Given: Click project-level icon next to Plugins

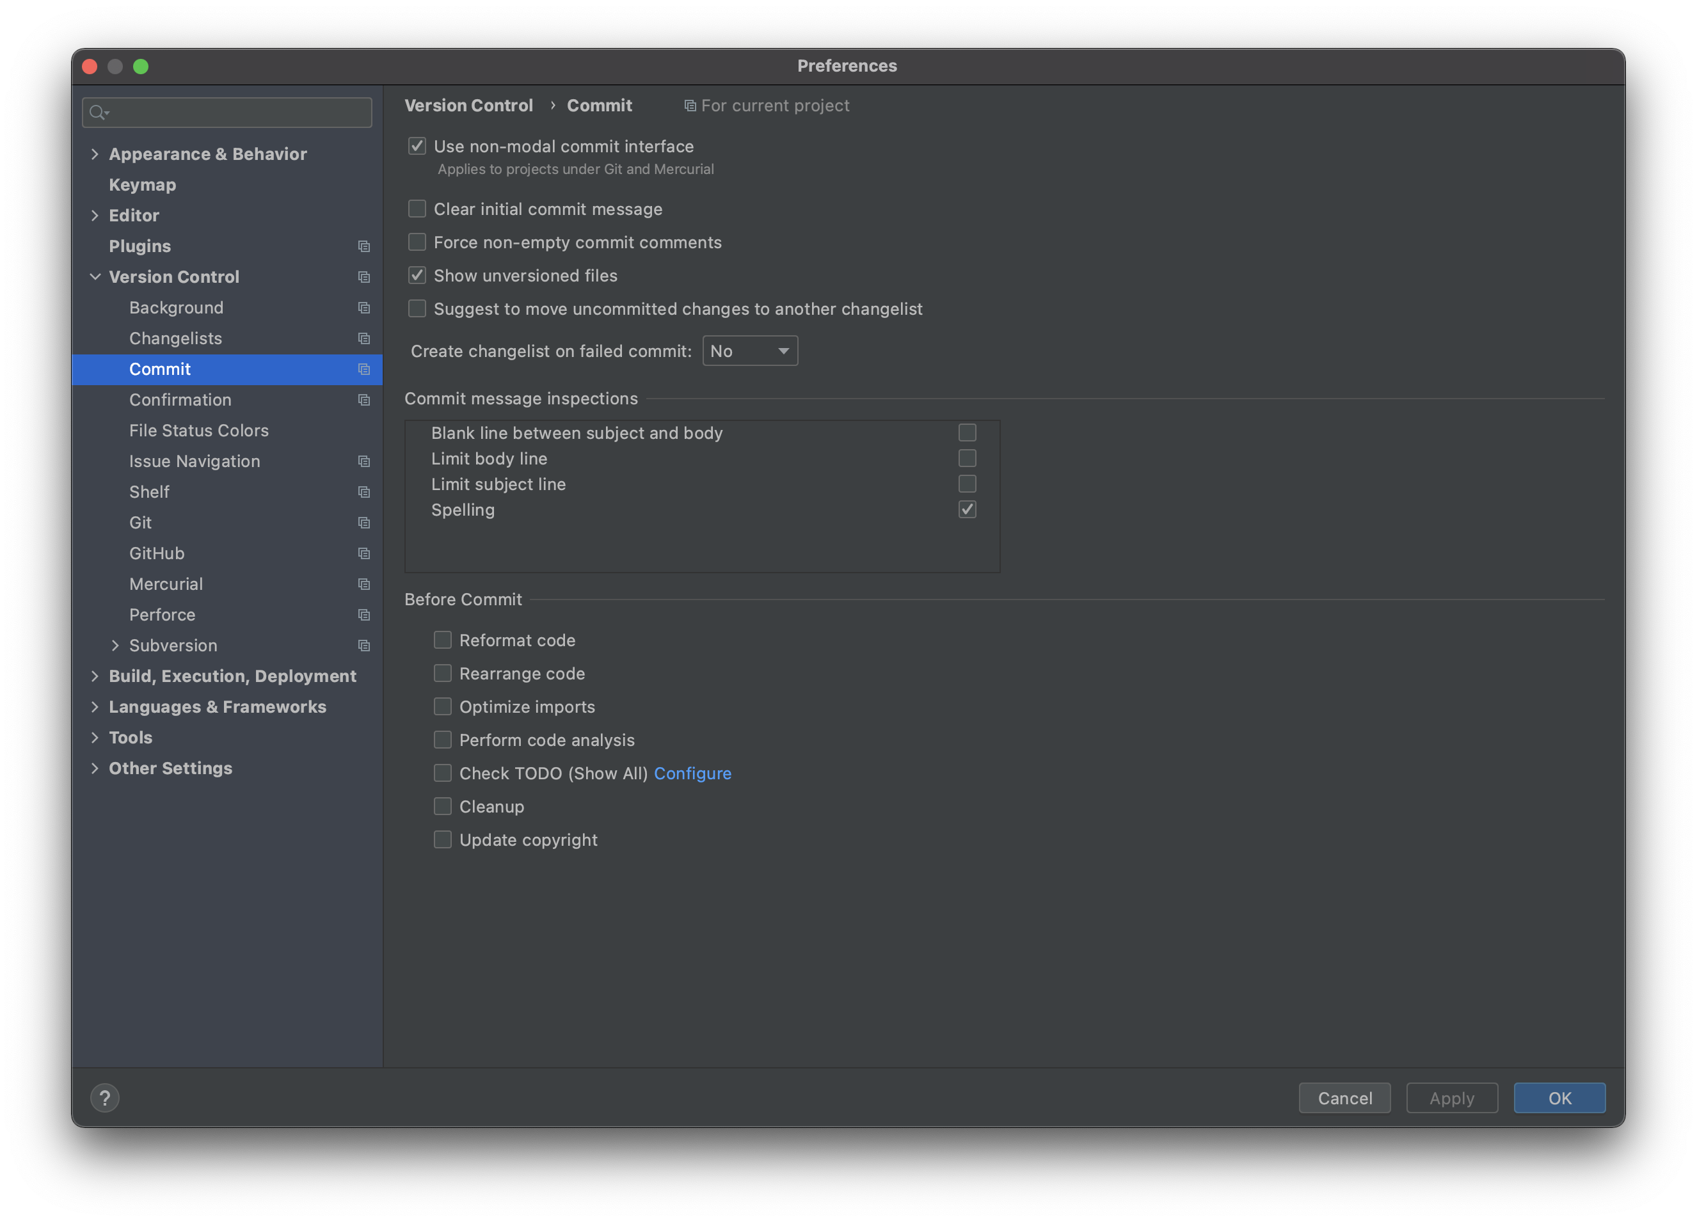Looking at the screenshot, I should click(363, 246).
